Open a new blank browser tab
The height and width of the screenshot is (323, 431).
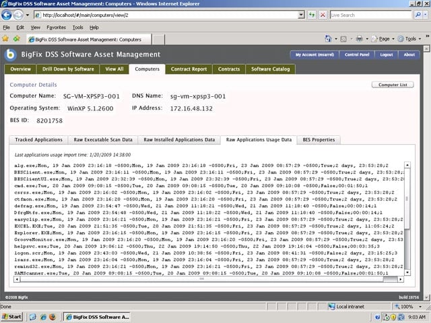click(158, 40)
